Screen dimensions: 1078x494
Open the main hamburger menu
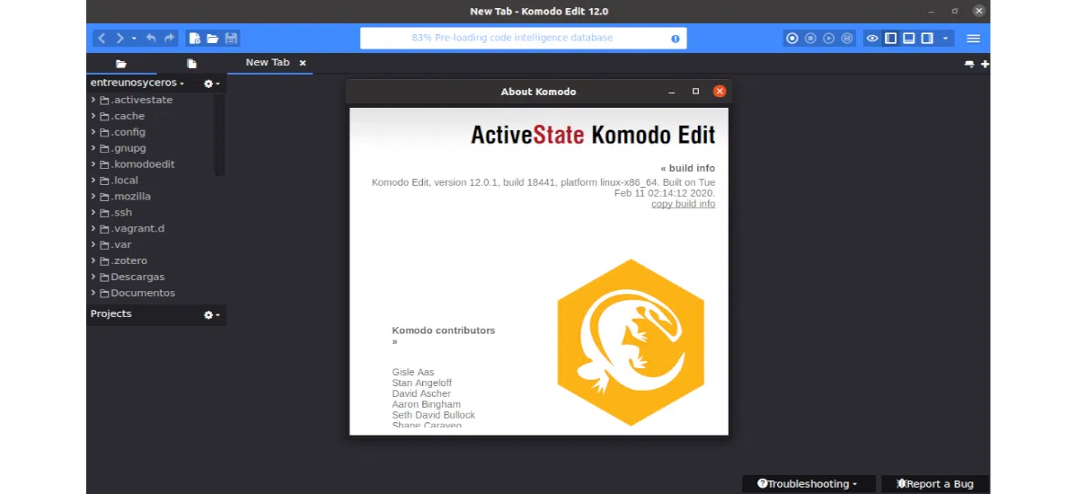(x=974, y=39)
